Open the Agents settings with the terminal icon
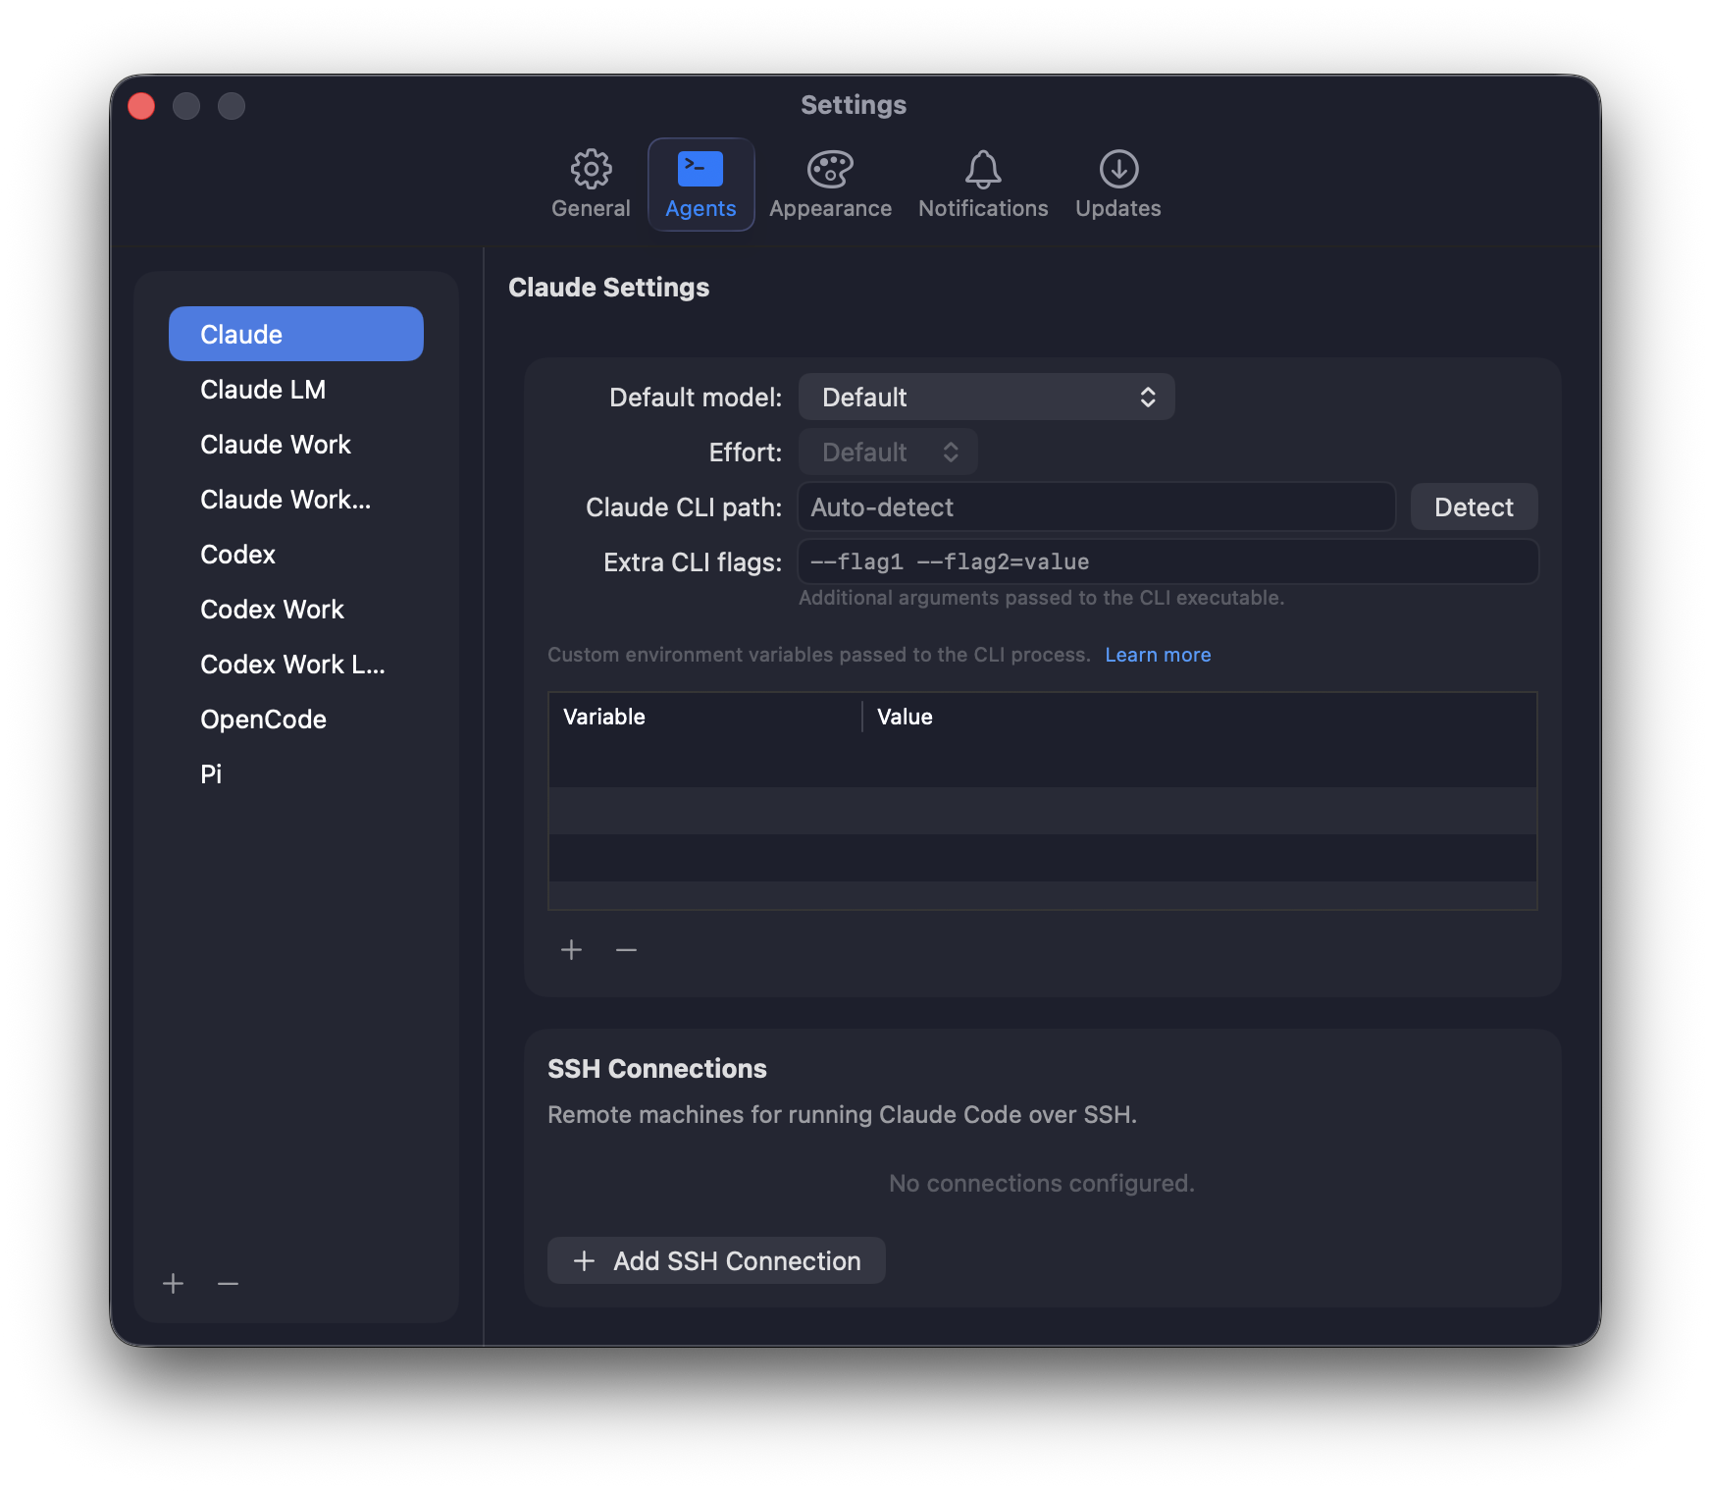The image size is (1711, 1492). click(x=700, y=185)
